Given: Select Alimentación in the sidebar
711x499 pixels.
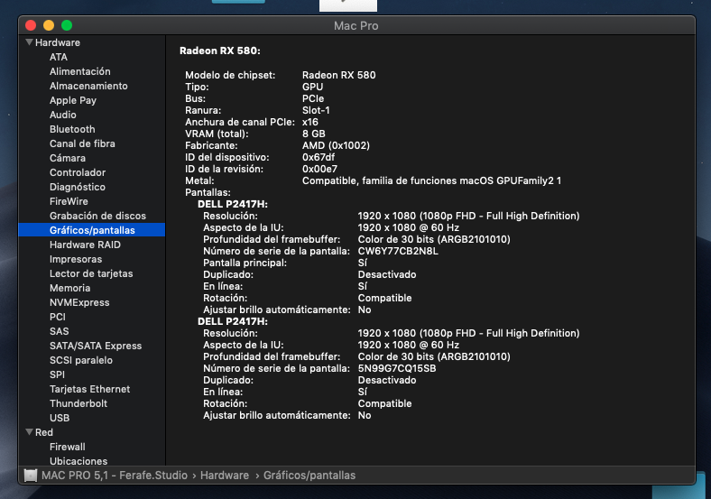Looking at the screenshot, I should (79, 71).
